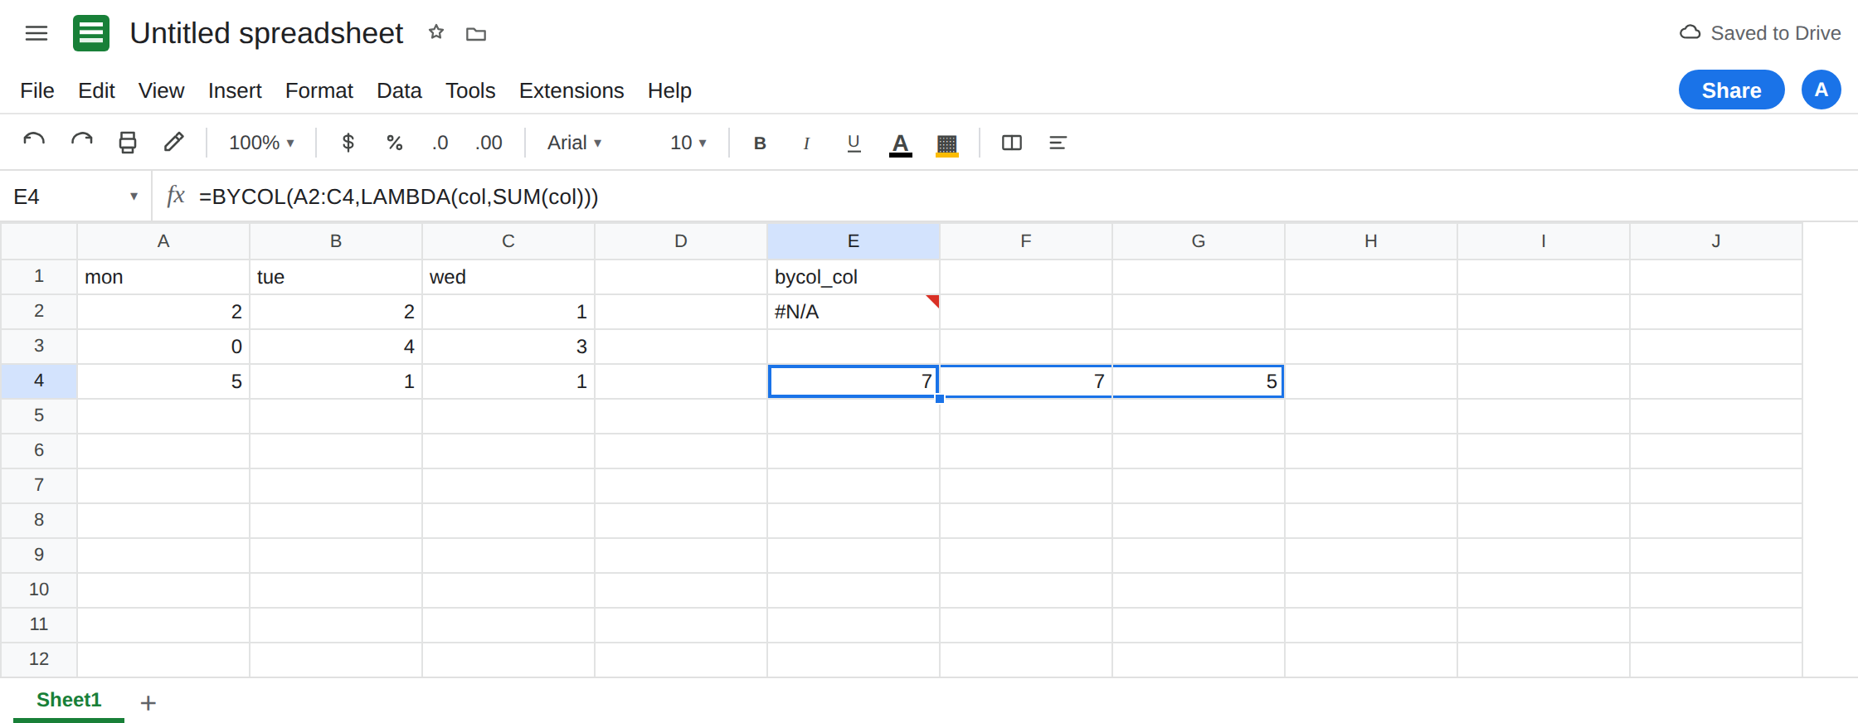This screenshot has width=1858, height=723.
Task: Open the text color picker
Action: pos(901,144)
